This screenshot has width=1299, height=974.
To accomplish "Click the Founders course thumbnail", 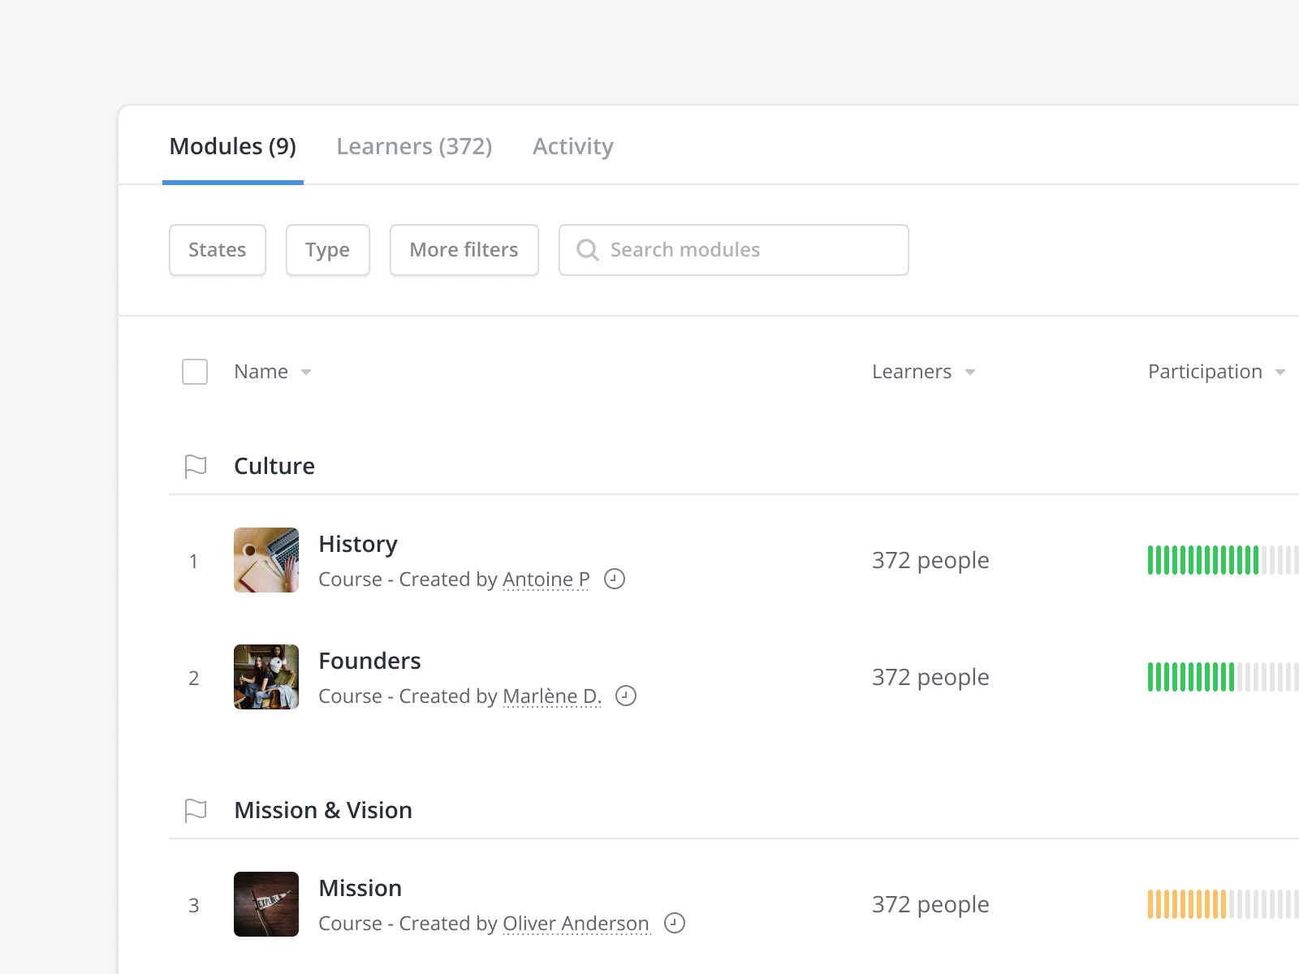I will click(266, 677).
